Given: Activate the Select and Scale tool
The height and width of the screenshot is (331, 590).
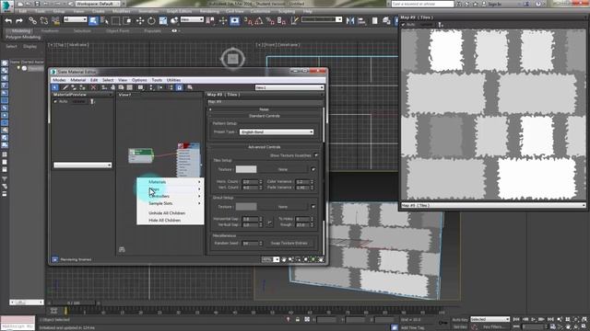Looking at the screenshot, I should pyautogui.click(x=163, y=20).
